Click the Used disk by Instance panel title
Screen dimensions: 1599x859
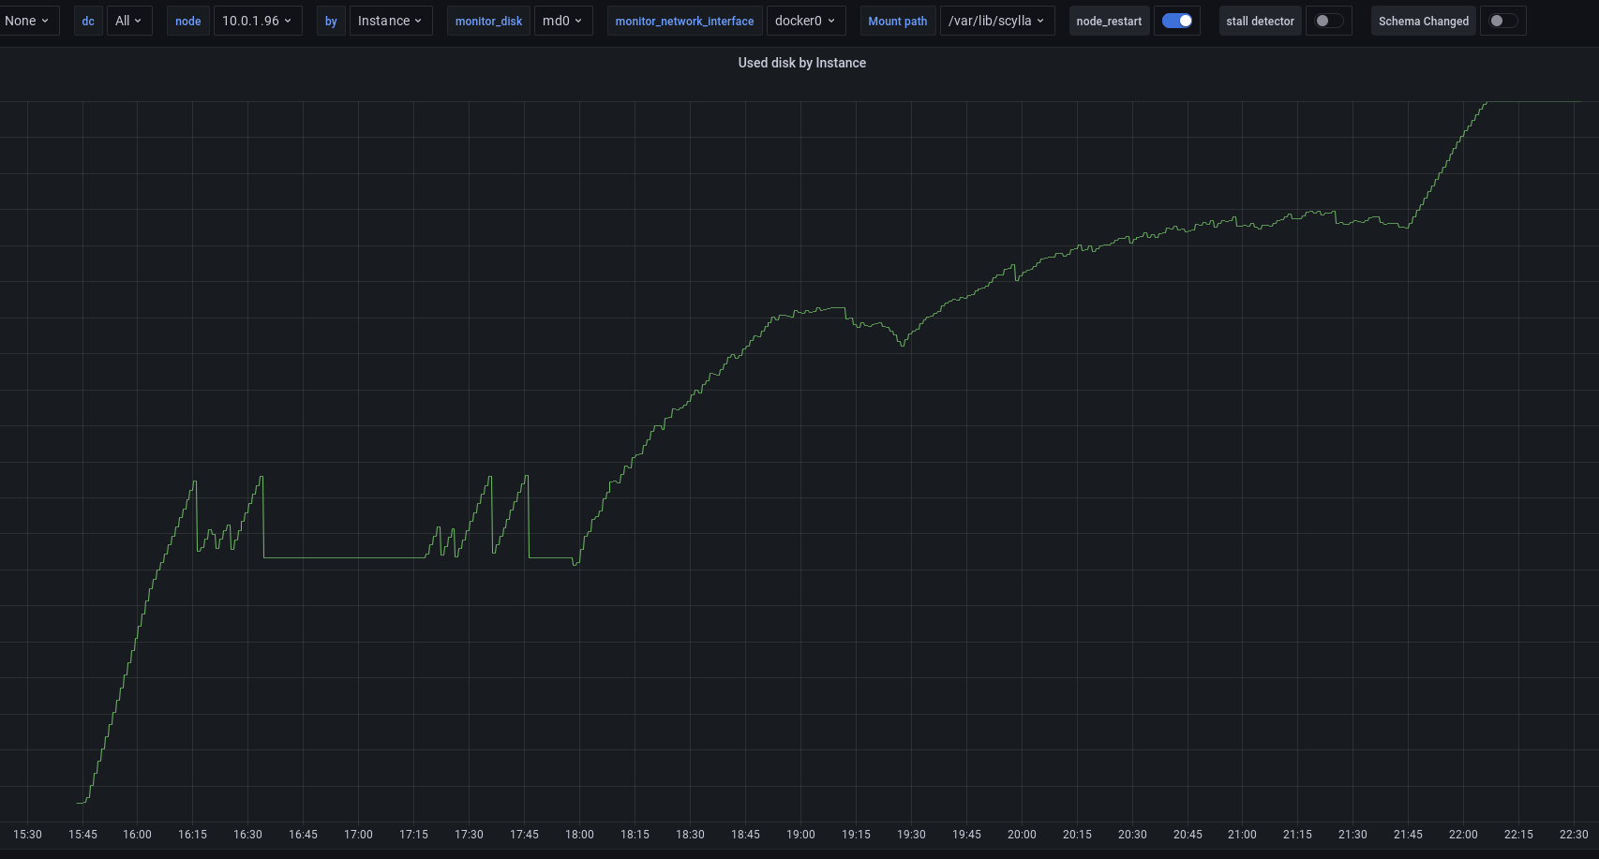801,63
